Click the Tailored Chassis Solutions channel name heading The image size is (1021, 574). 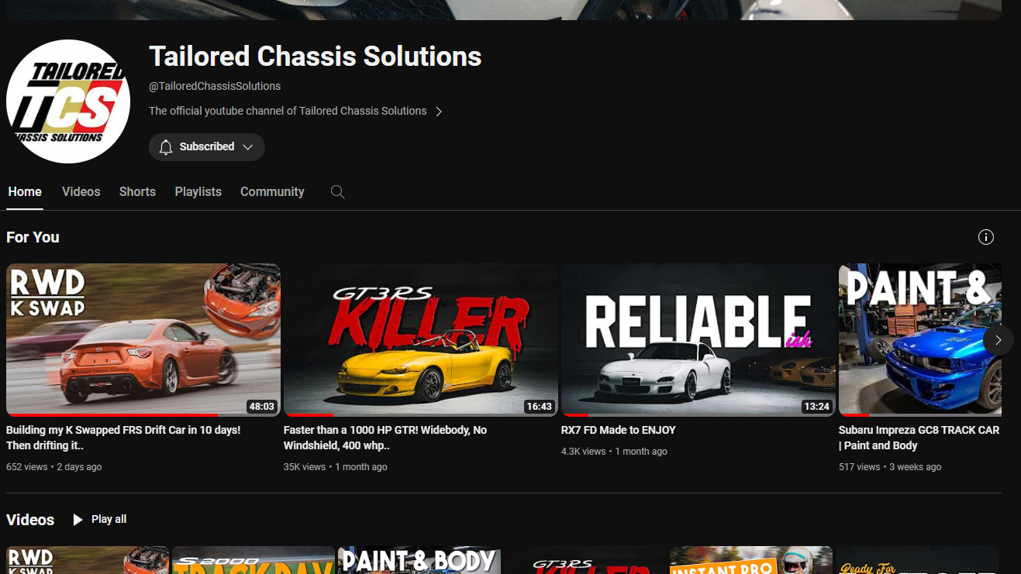coord(316,57)
